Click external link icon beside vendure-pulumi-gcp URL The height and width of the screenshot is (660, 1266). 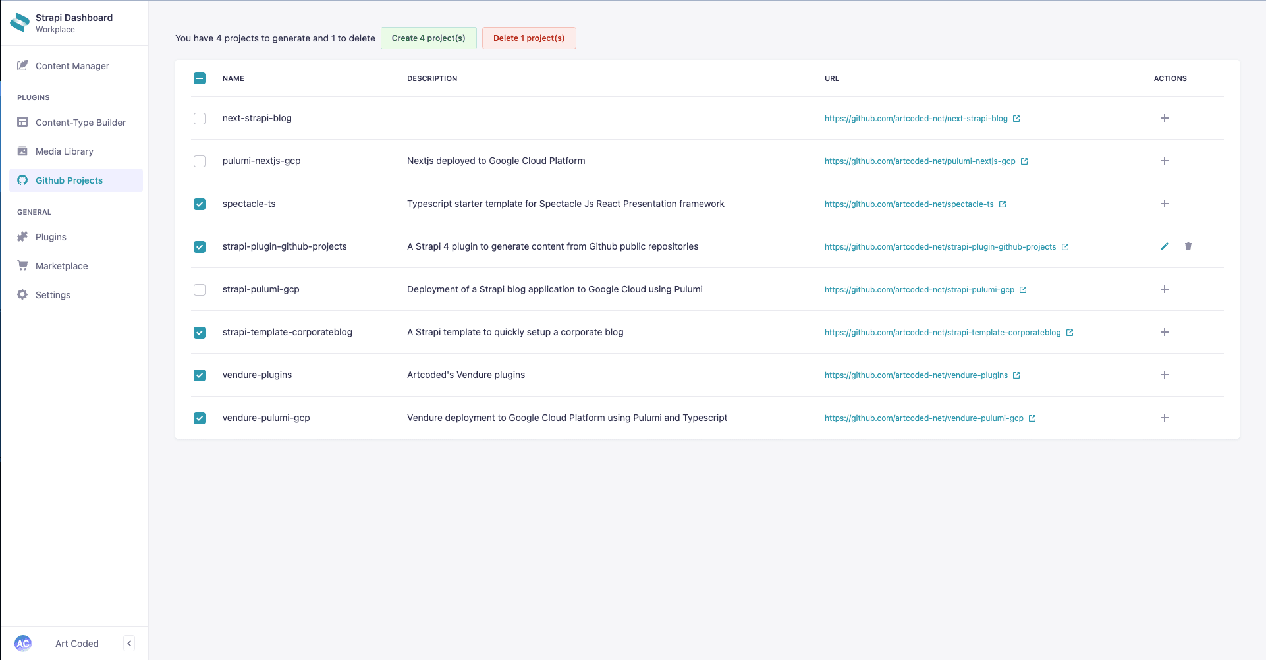1032,418
